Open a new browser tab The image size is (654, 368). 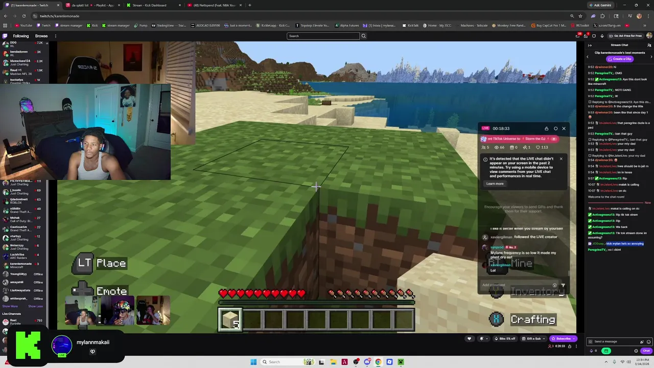[250, 5]
